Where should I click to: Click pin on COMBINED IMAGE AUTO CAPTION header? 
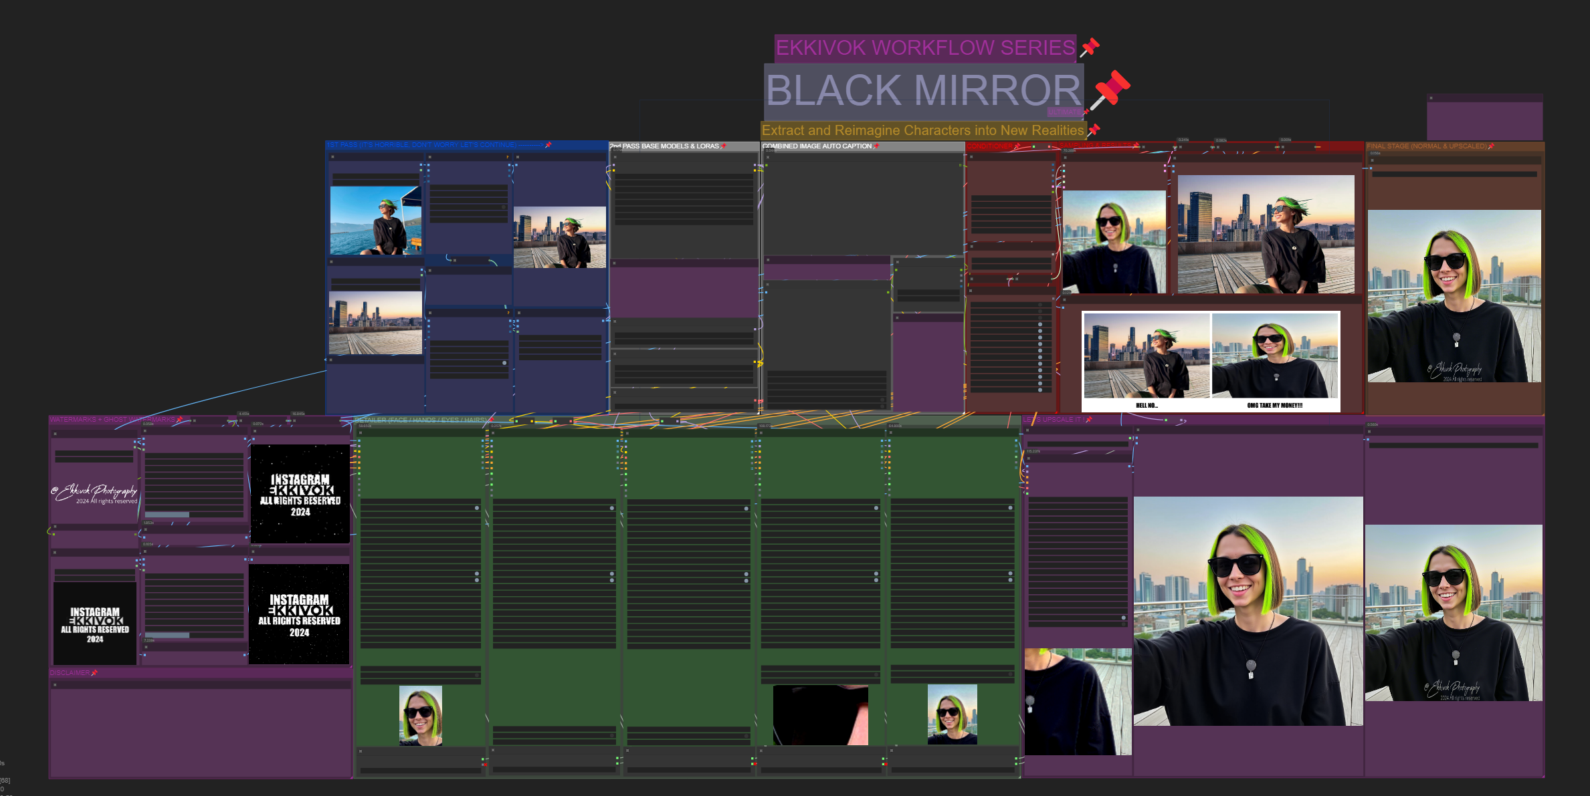click(x=876, y=146)
